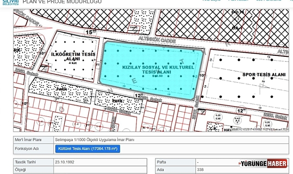Open the Ana Sayfa navigation link
The width and height of the screenshot is (293, 174).
pyautogui.click(x=212, y=0)
